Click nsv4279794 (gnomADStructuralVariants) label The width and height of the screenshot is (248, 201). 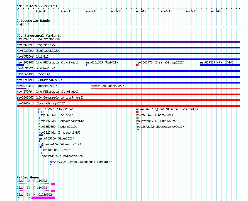tap(48, 92)
